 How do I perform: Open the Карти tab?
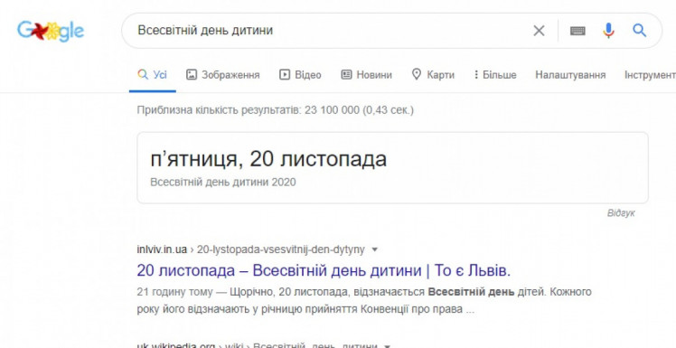click(x=433, y=75)
